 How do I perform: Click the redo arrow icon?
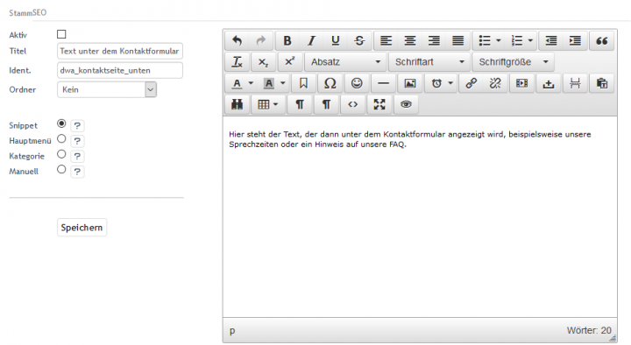coord(261,40)
